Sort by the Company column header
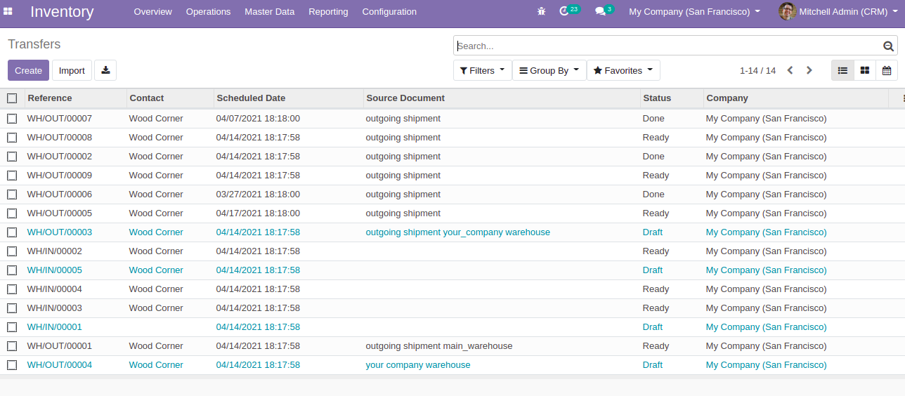 coord(795,98)
